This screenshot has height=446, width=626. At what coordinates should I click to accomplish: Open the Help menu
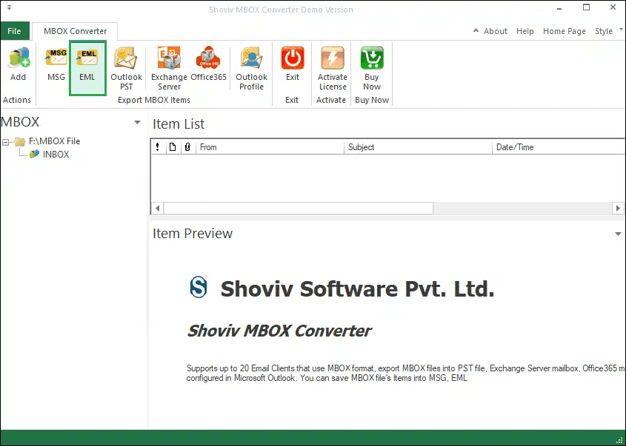[x=525, y=31]
